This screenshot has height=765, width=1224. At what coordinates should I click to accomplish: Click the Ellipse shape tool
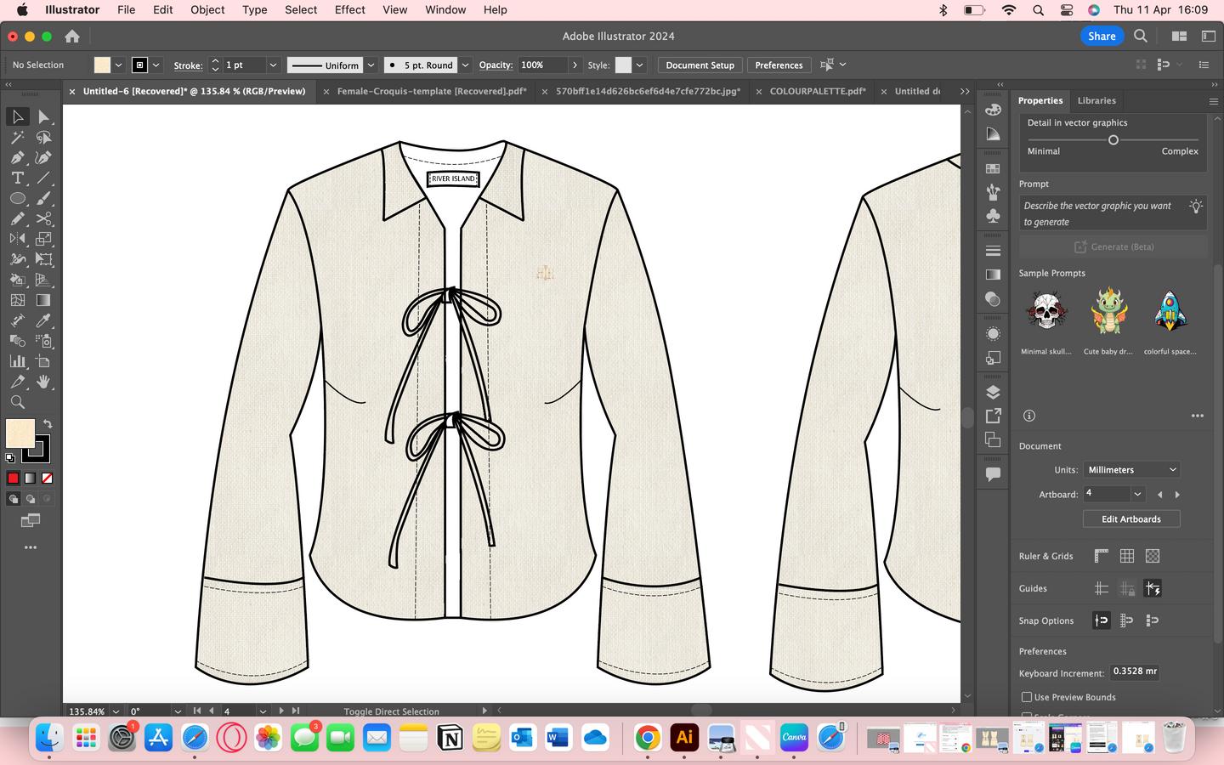[17, 198]
